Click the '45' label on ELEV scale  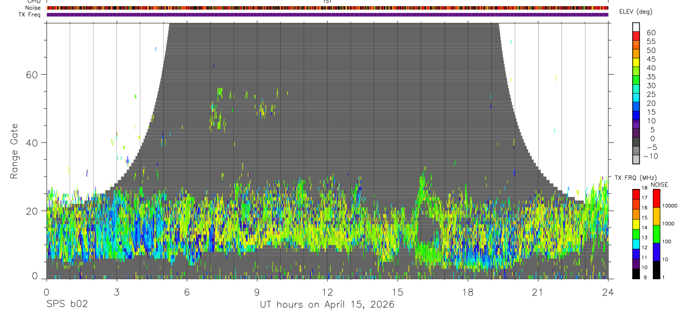pyautogui.click(x=651, y=59)
